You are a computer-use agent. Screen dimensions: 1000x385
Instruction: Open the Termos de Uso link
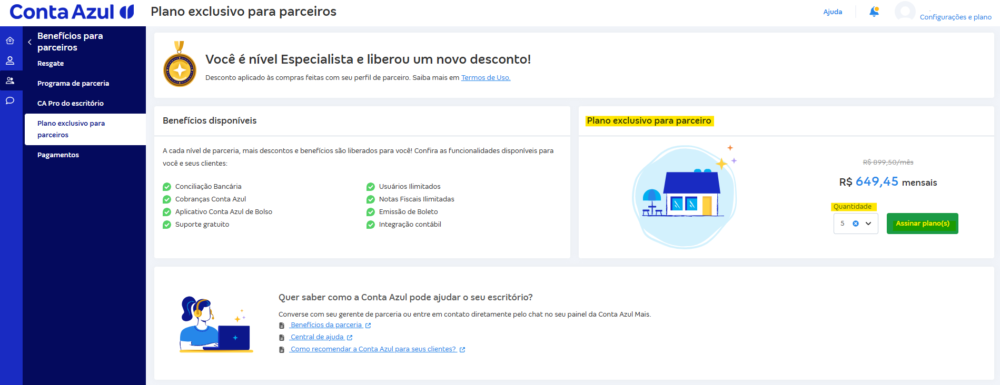coord(486,77)
